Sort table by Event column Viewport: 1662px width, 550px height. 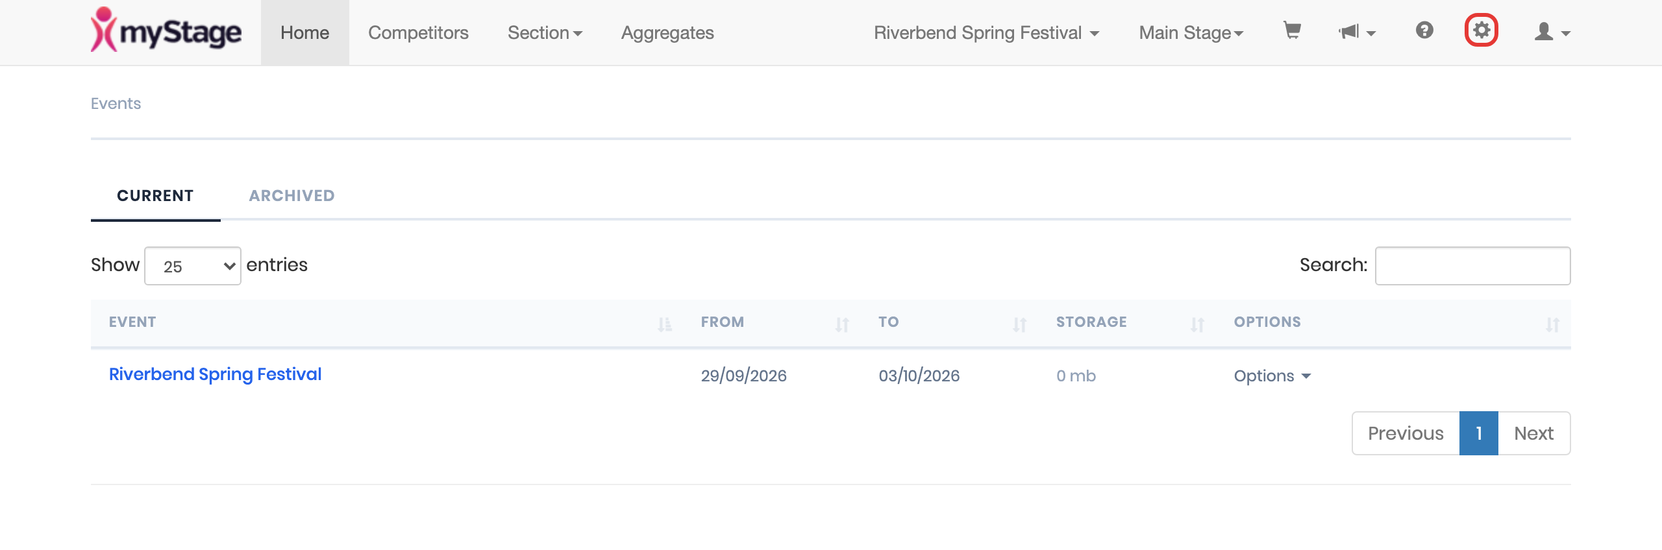click(391, 322)
